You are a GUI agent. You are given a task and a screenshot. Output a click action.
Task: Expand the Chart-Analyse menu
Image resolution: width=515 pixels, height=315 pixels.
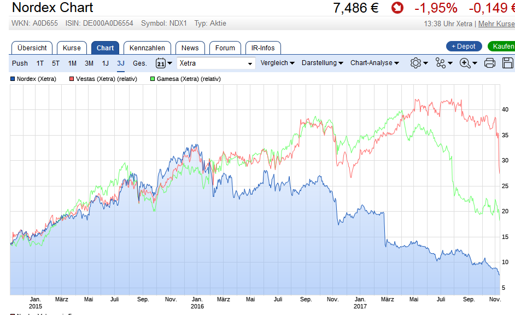pyautogui.click(x=374, y=63)
